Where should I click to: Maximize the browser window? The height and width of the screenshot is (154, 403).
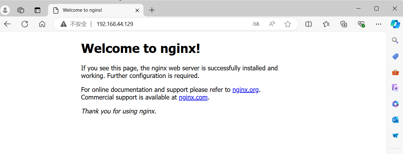[376, 9]
